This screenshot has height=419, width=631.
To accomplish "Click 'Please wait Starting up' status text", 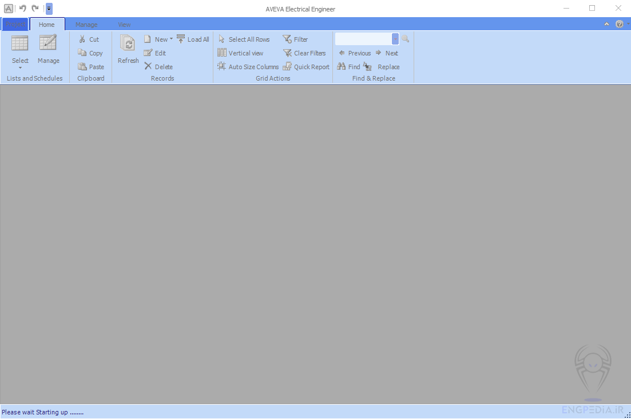I will (x=42, y=412).
